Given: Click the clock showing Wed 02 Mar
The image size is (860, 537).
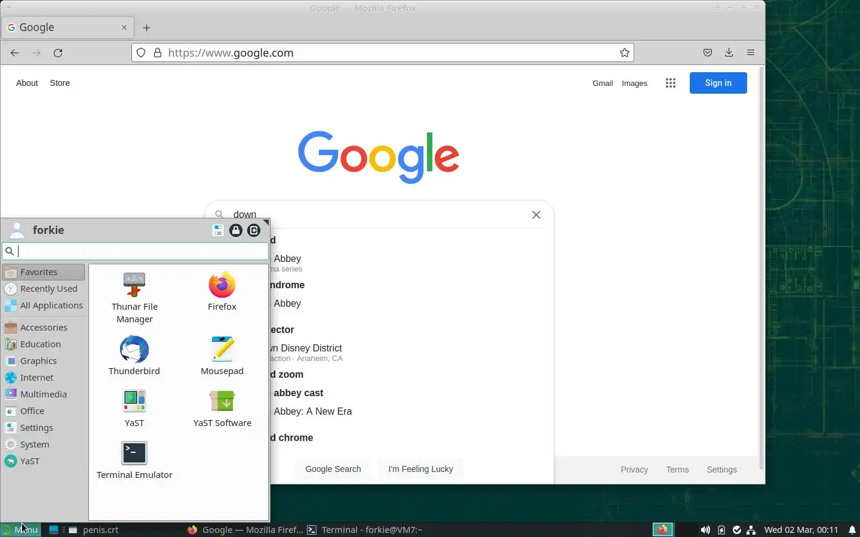Looking at the screenshot, I should click(x=801, y=530).
